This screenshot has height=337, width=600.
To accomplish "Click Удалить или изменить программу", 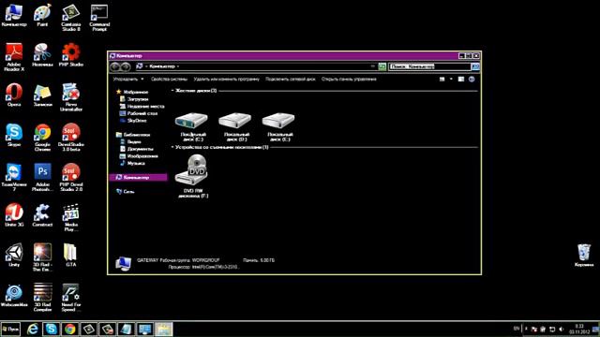I will [226, 79].
